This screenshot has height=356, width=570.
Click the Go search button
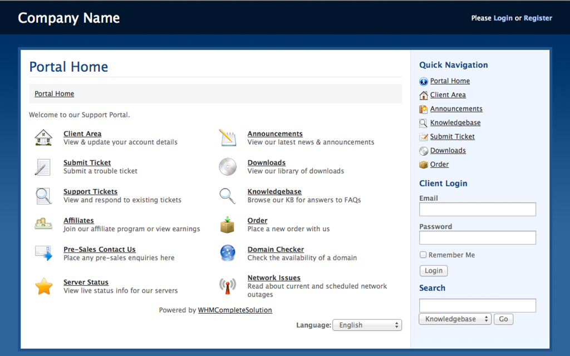(x=503, y=319)
